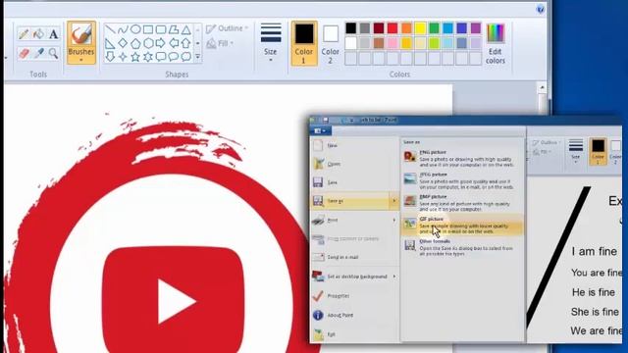Pick the Cloud callout shape
The width and height of the screenshot is (628, 353).
[x=186, y=57]
